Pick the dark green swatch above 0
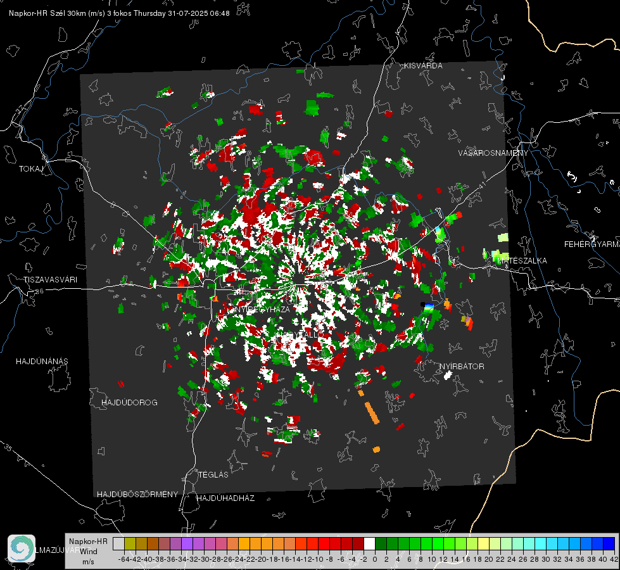Viewport: 620px width, 570px height. point(381,543)
